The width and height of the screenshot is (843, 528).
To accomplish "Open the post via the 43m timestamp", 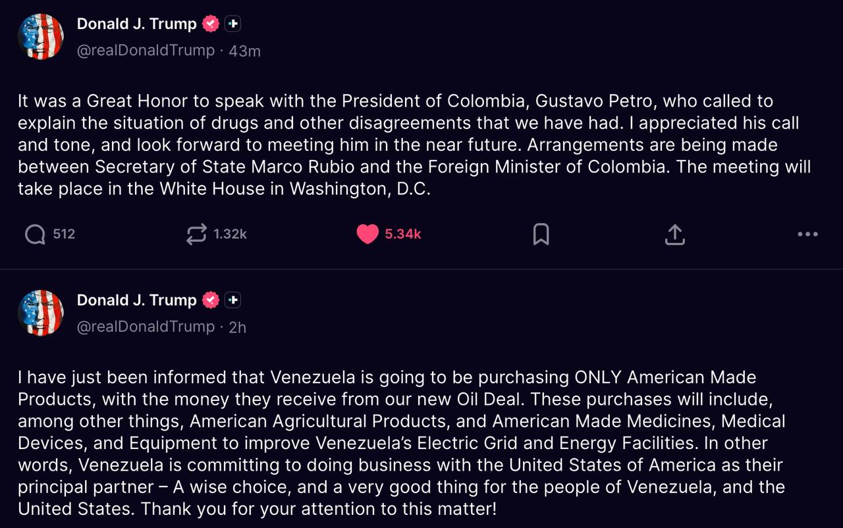I will [244, 51].
